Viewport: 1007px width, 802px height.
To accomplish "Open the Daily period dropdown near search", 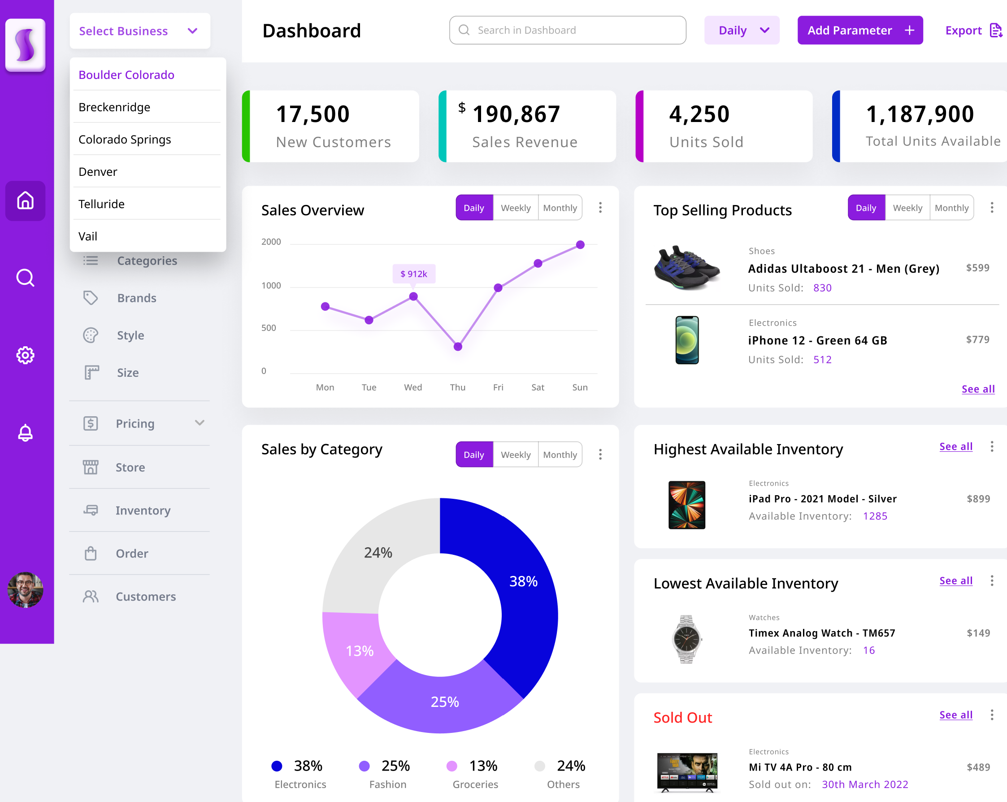I will (742, 30).
